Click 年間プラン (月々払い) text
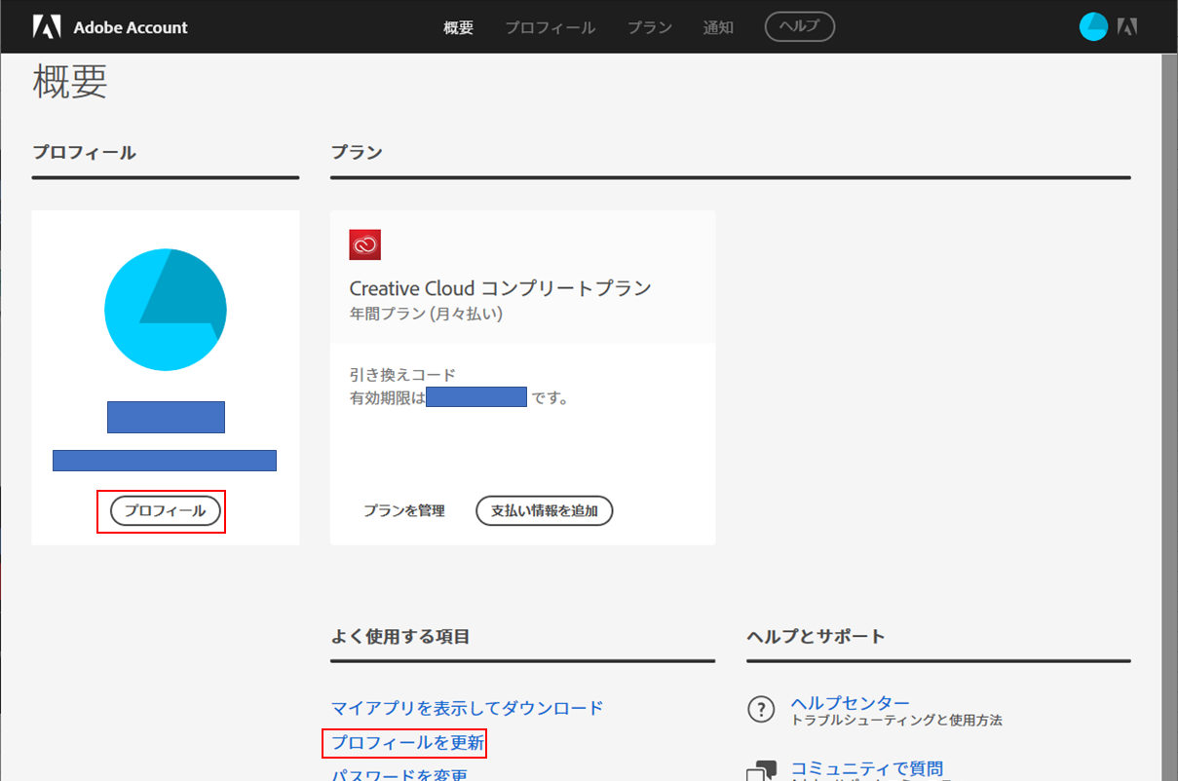Viewport: 1178px width, 781px height. 426,315
